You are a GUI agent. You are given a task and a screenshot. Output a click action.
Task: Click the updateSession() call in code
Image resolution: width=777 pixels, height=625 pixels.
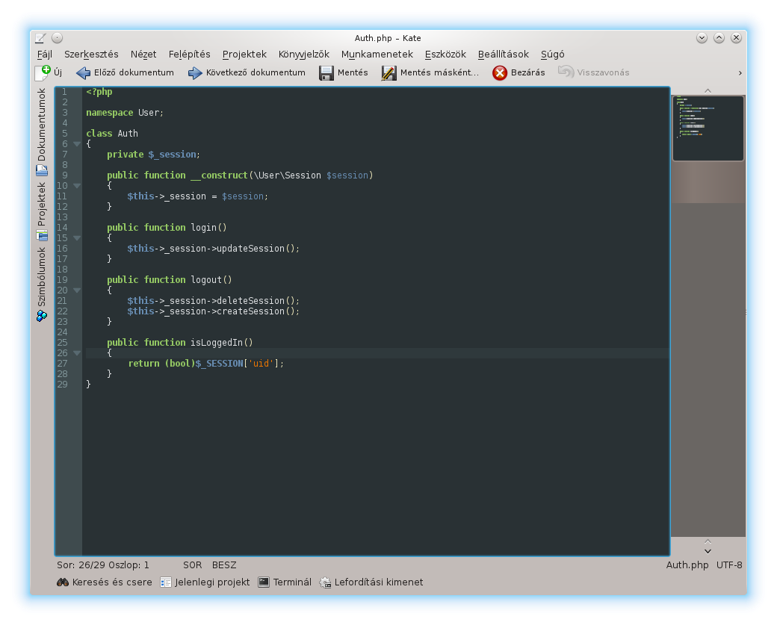[258, 249]
